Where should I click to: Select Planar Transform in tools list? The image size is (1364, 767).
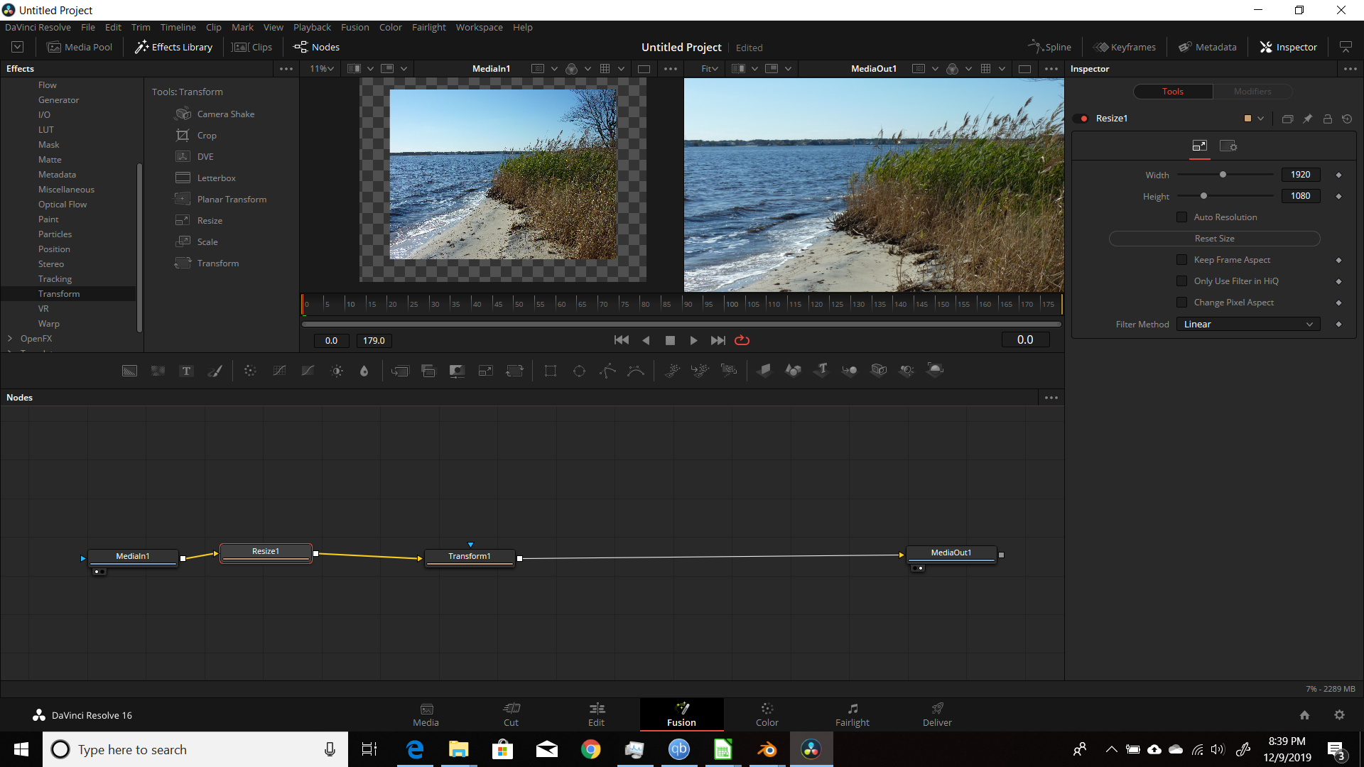pyautogui.click(x=221, y=200)
